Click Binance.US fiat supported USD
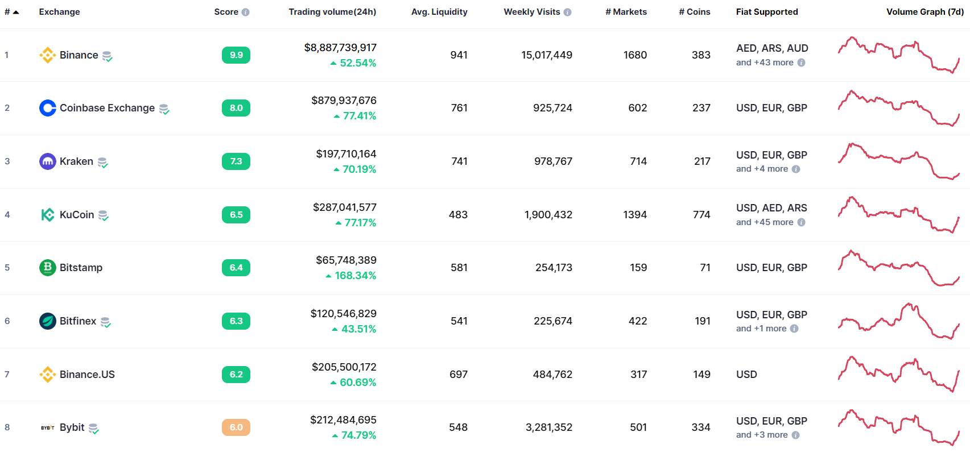 746,375
